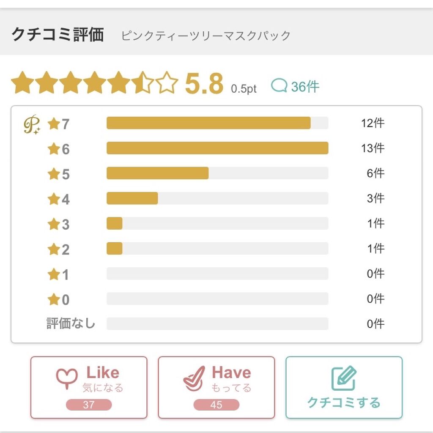
Task: Click the 45 Have count badge
Action: (x=216, y=405)
